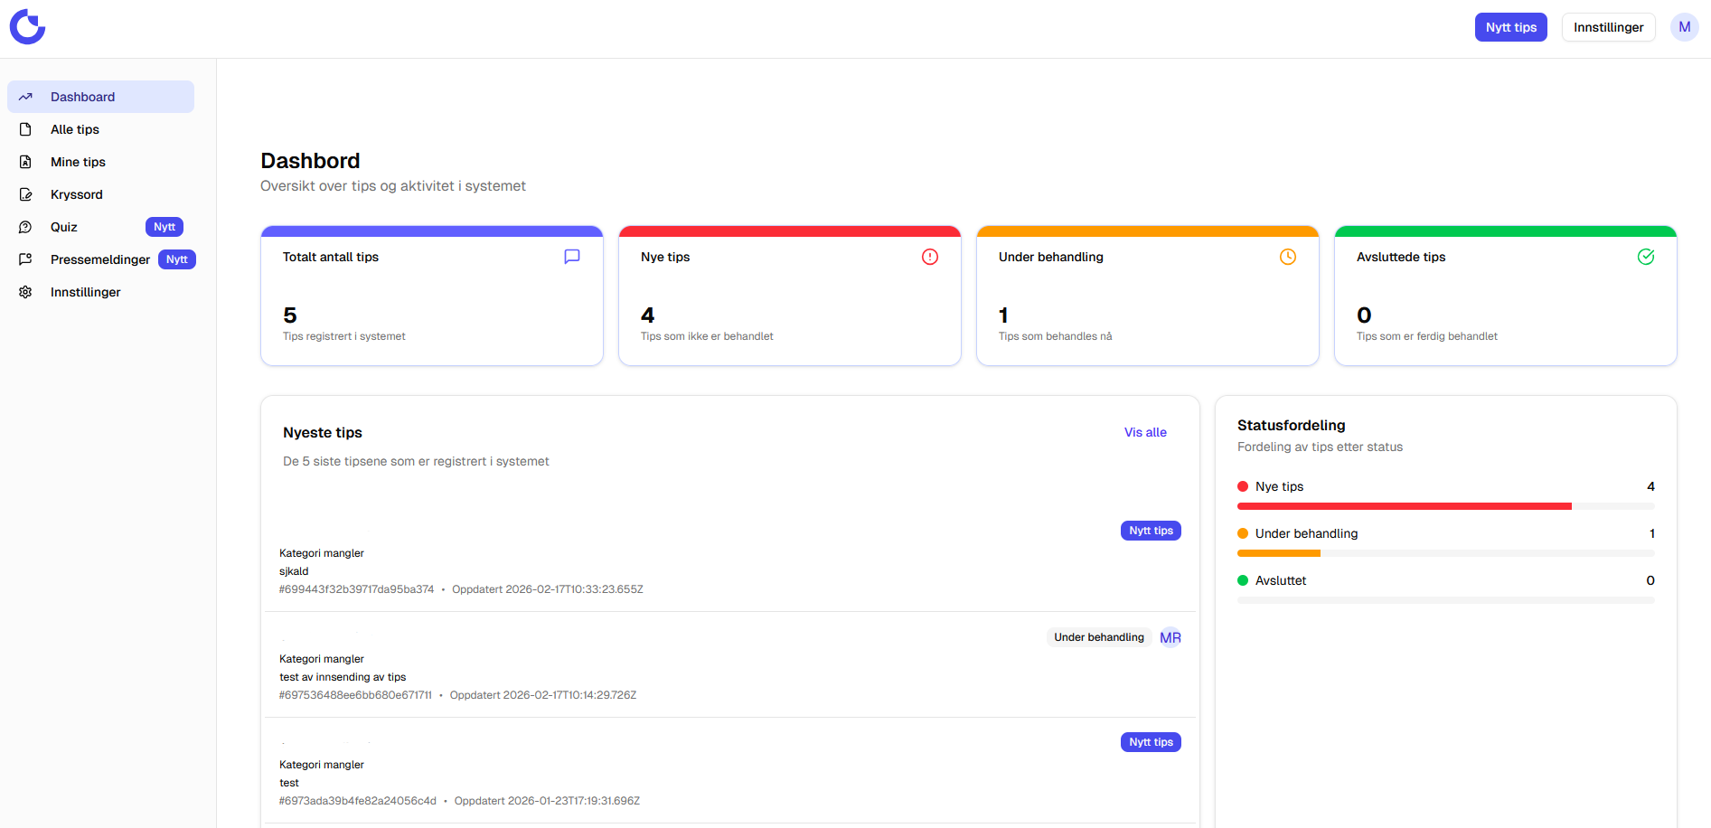Image resolution: width=1711 pixels, height=828 pixels.
Task: Open the tip titled sjkald
Action: (294, 571)
